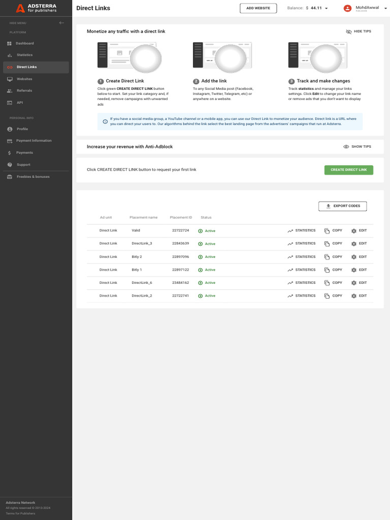This screenshot has width=390, height=520.
Task: Click Active status of Valid row
Action: click(x=207, y=231)
